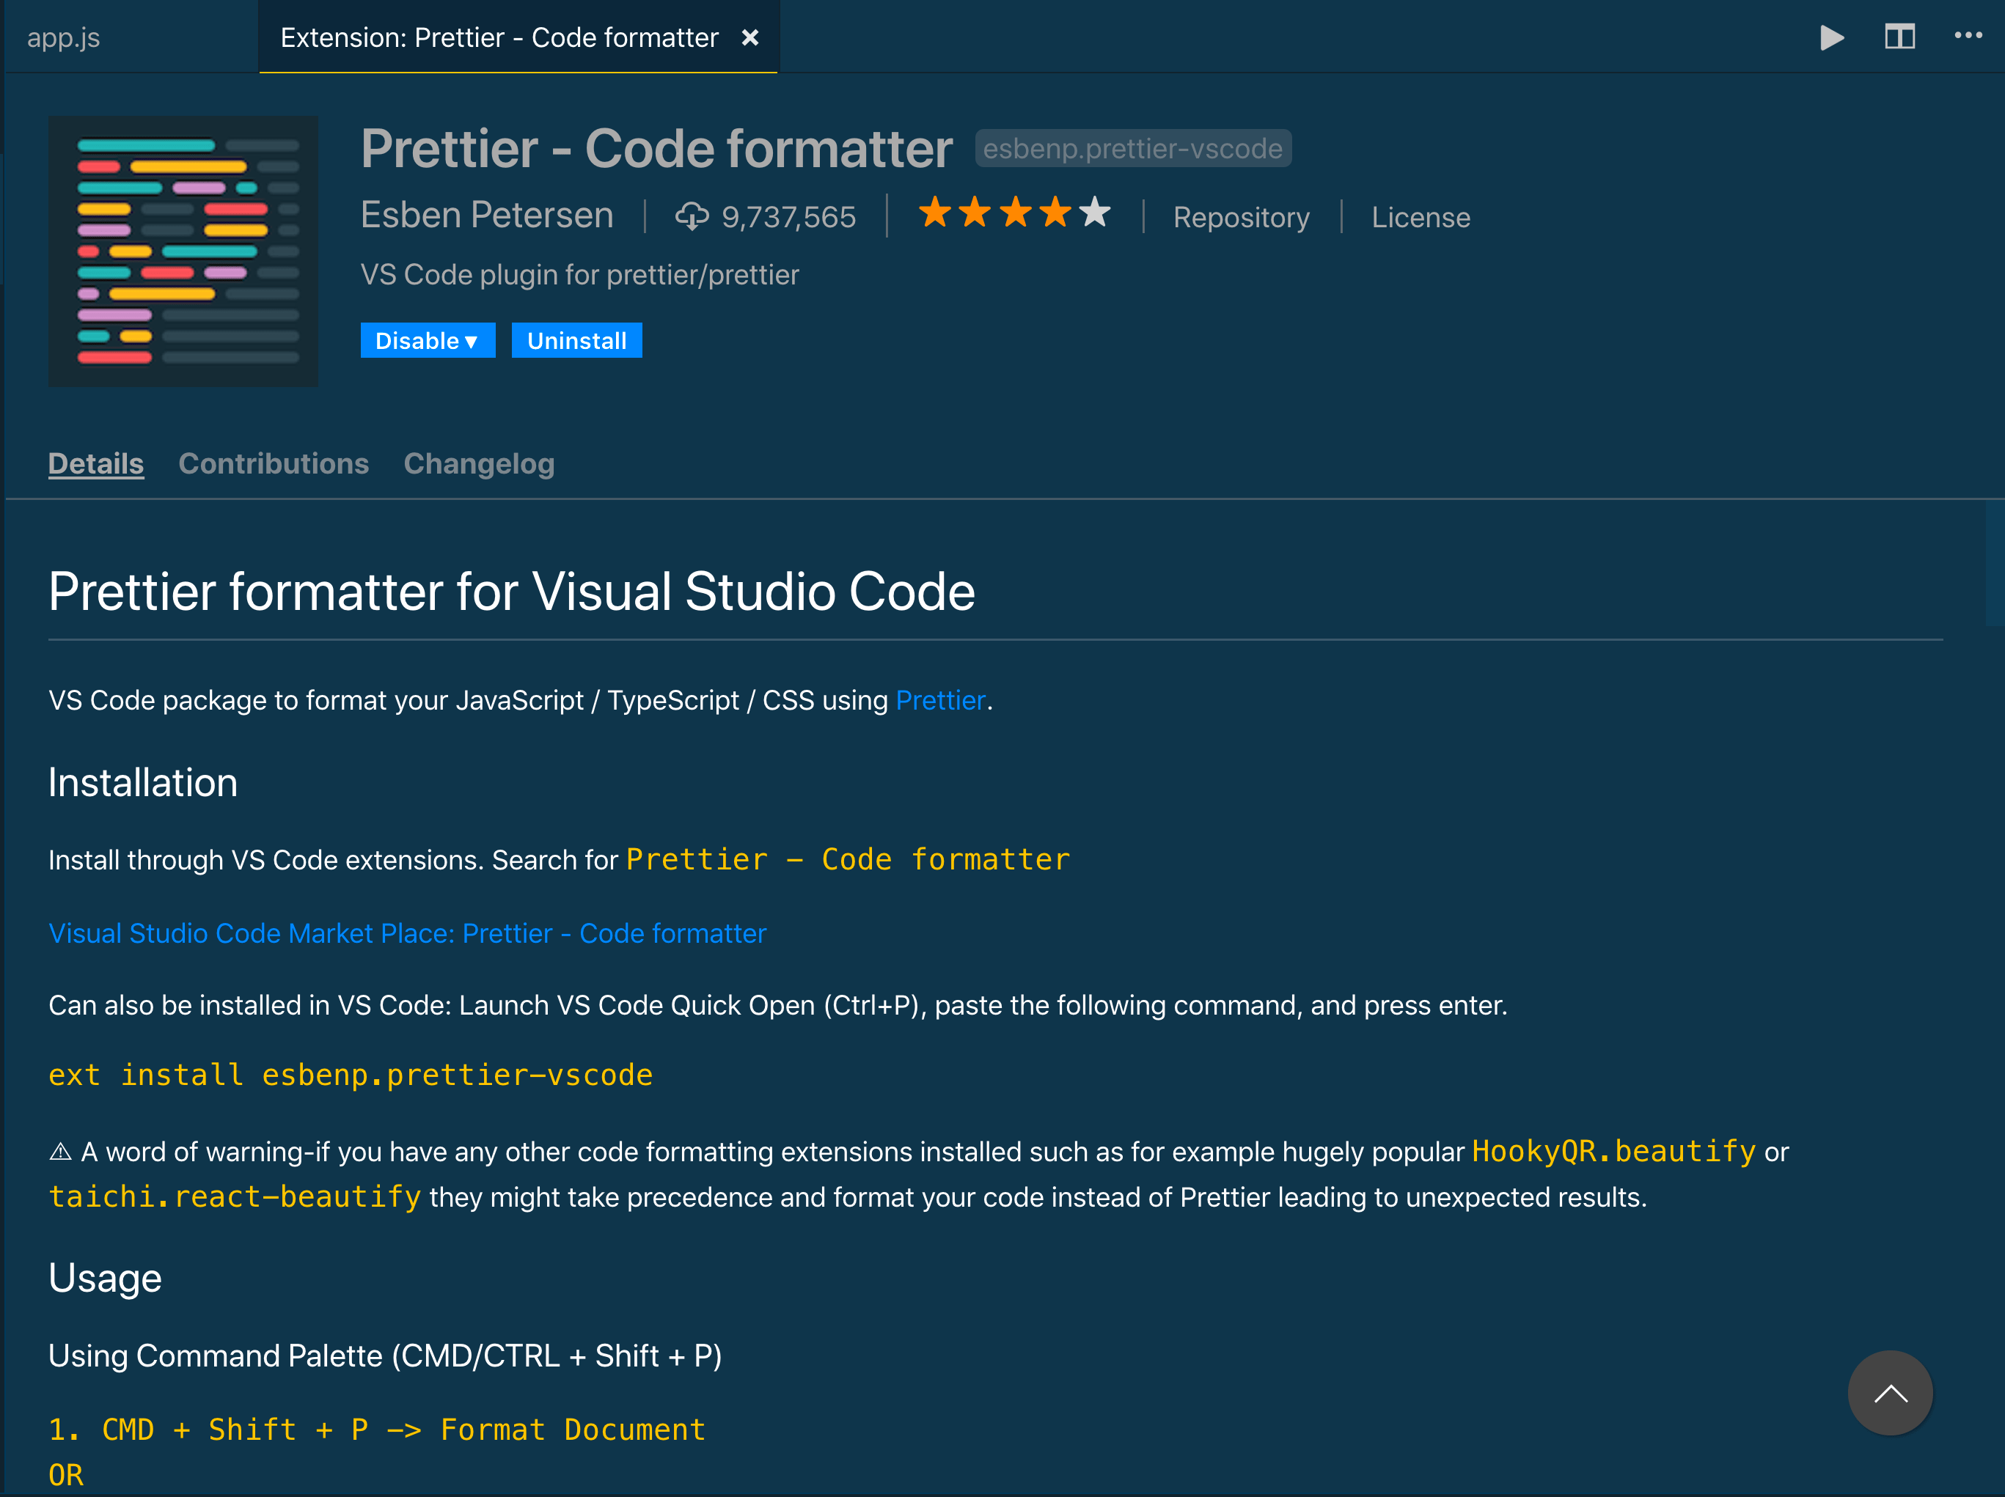
Task: Open the split editor icon
Action: (1900, 37)
